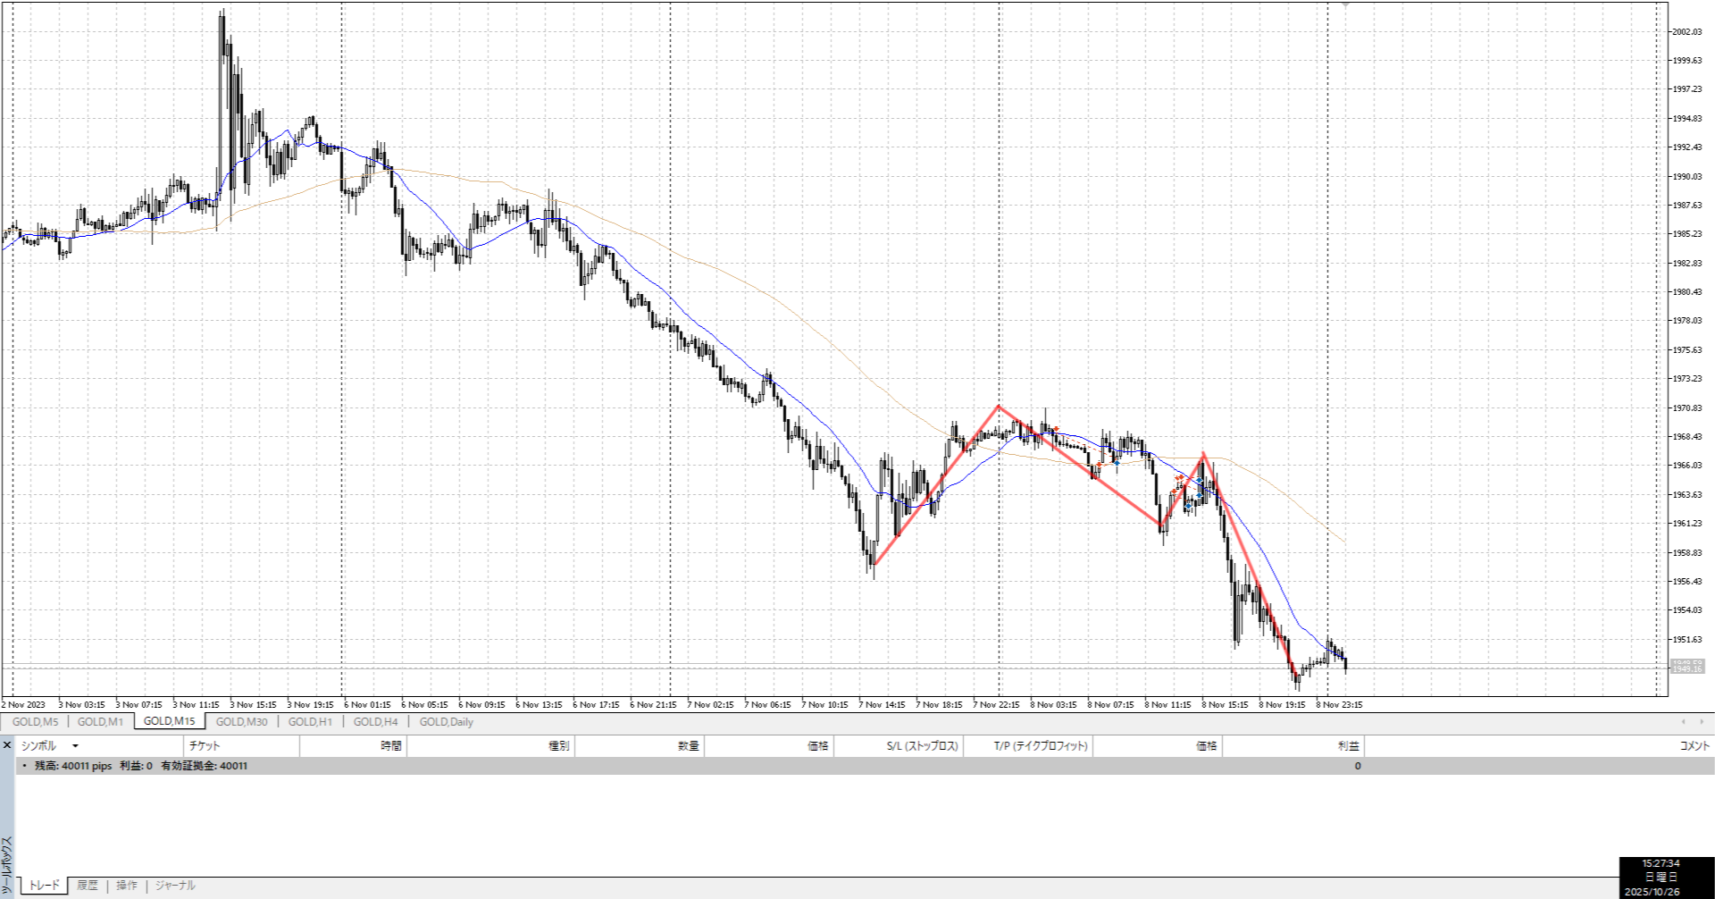Click the current price label on price axis
Image resolution: width=1715 pixels, height=899 pixels.
[x=1686, y=667]
